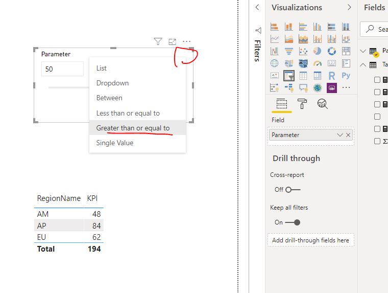Select the Card 123 visual

pyautogui.click(x=331, y=63)
